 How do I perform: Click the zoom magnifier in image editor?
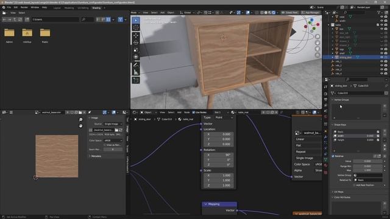(80, 120)
